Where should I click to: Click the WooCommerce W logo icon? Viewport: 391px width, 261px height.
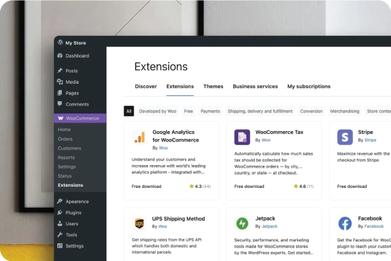coord(61,118)
